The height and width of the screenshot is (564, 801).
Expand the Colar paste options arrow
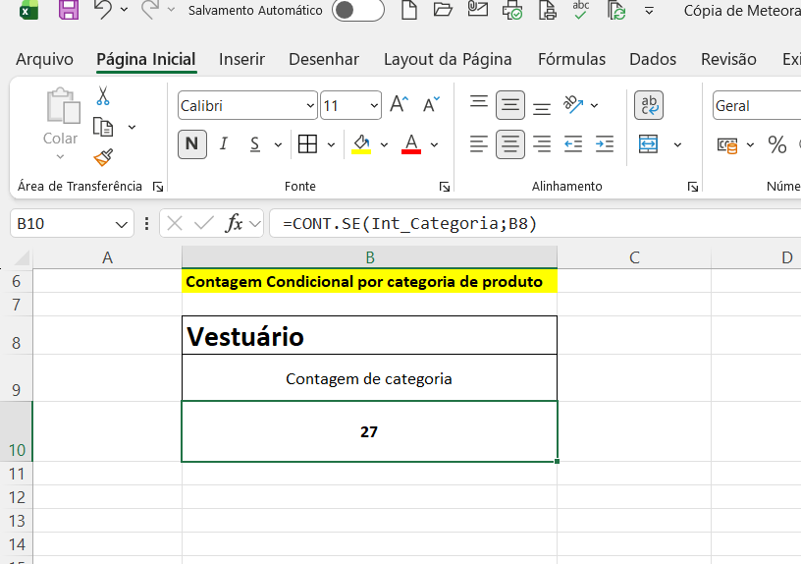pyautogui.click(x=60, y=156)
